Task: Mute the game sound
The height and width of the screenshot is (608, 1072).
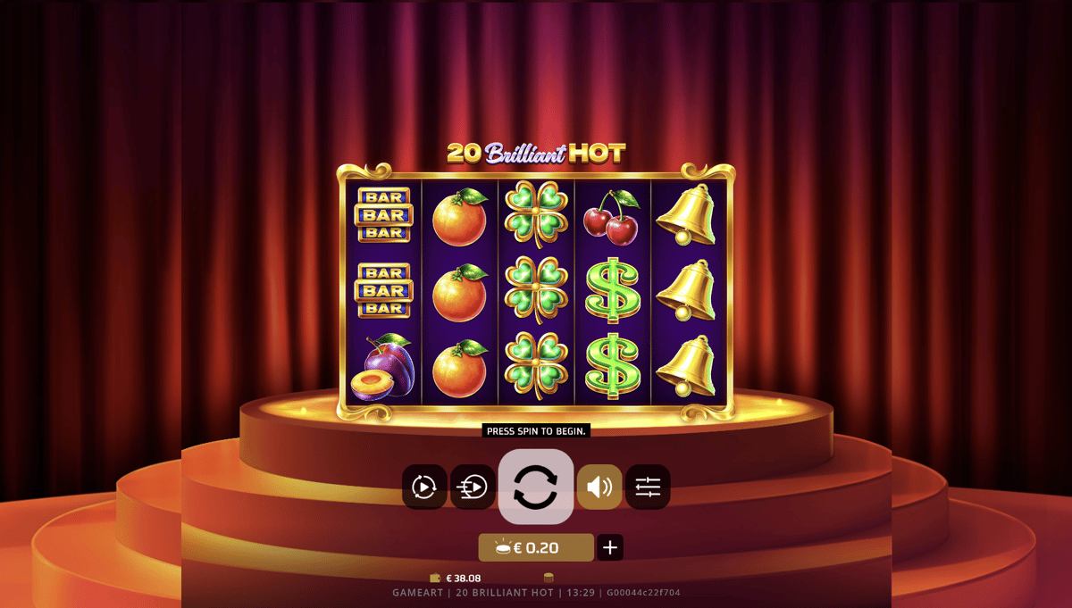Action: tap(599, 487)
